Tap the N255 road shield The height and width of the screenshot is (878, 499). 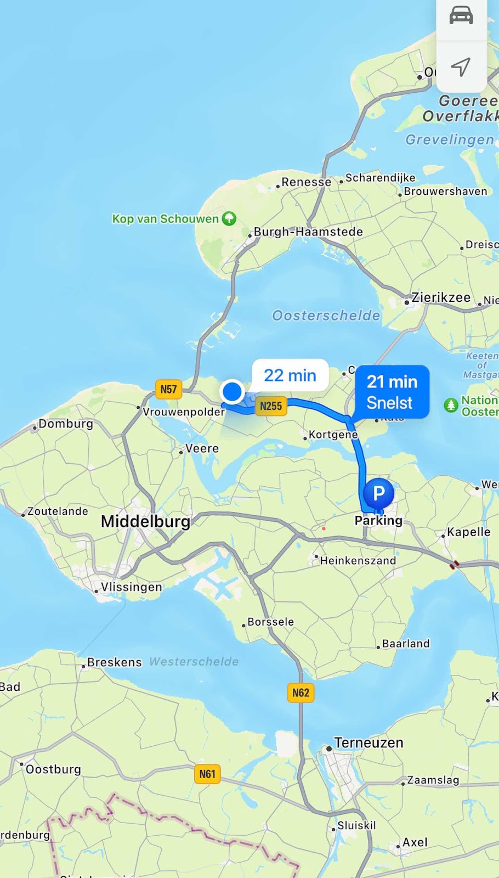tap(271, 406)
